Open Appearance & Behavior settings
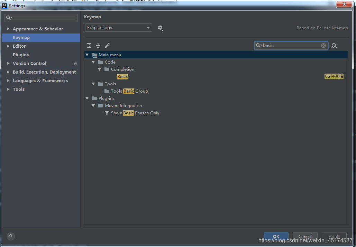 38,29
